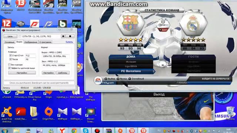
Task: Open Google Chrome from taskbar
Action: [74, 130]
